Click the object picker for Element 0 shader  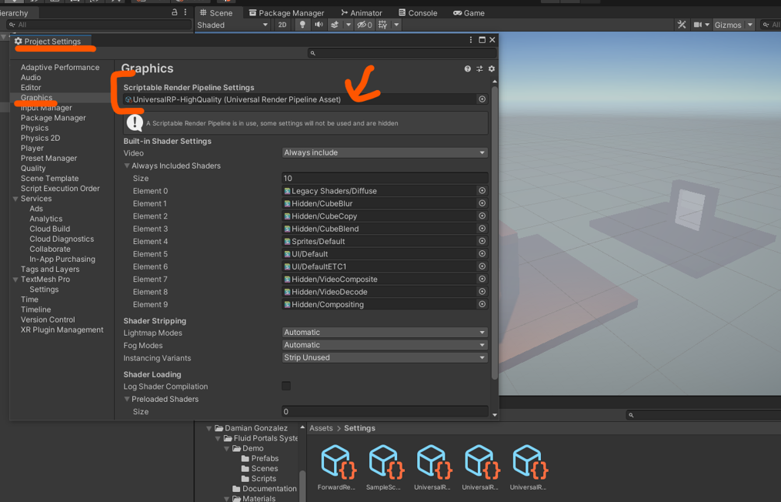pyautogui.click(x=482, y=191)
